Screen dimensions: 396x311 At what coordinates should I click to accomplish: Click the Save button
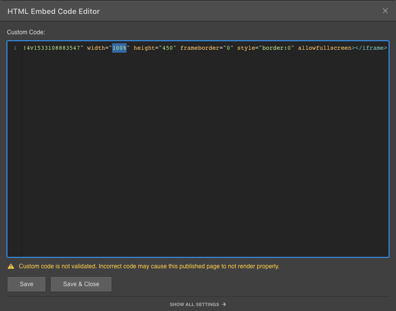tap(26, 284)
